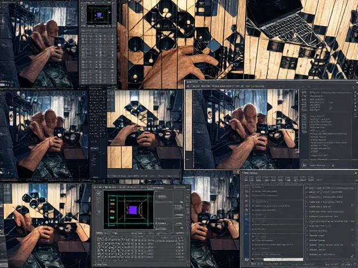Open the folder icon in the code window sidebar
The height and width of the screenshot is (268, 358).
tap(247, 259)
